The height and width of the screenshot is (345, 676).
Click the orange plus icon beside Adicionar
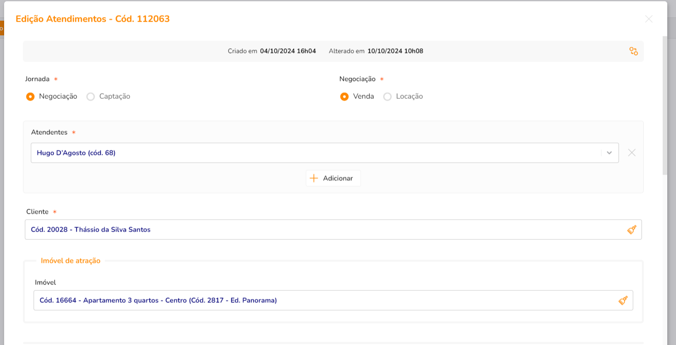314,178
